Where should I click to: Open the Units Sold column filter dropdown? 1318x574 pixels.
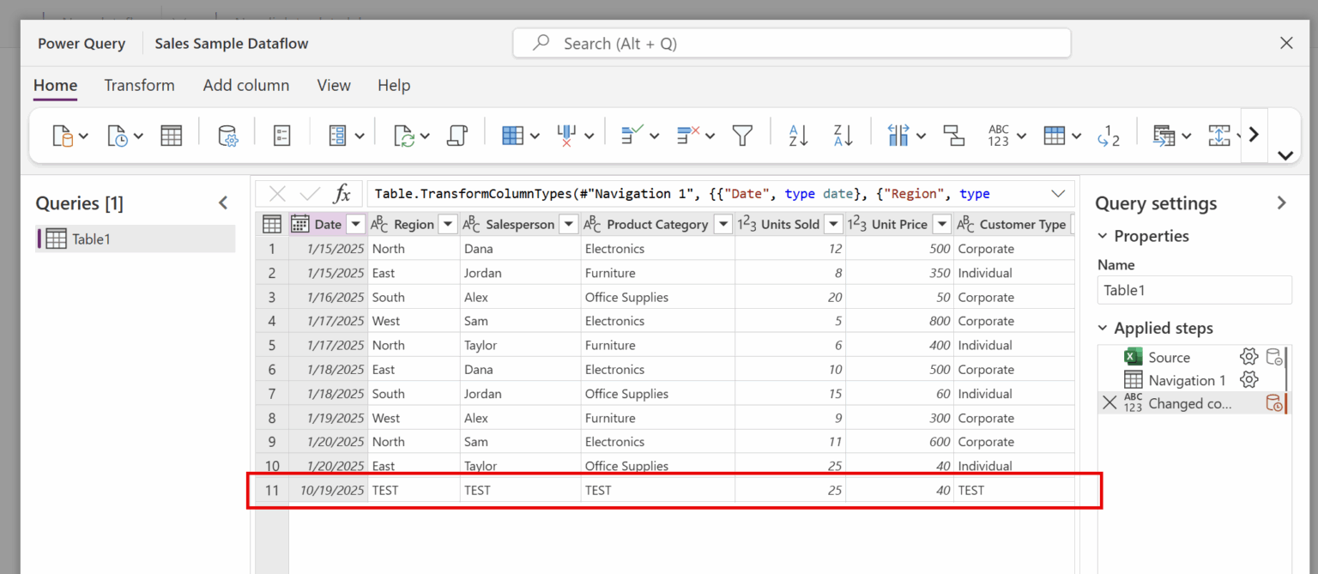point(832,225)
